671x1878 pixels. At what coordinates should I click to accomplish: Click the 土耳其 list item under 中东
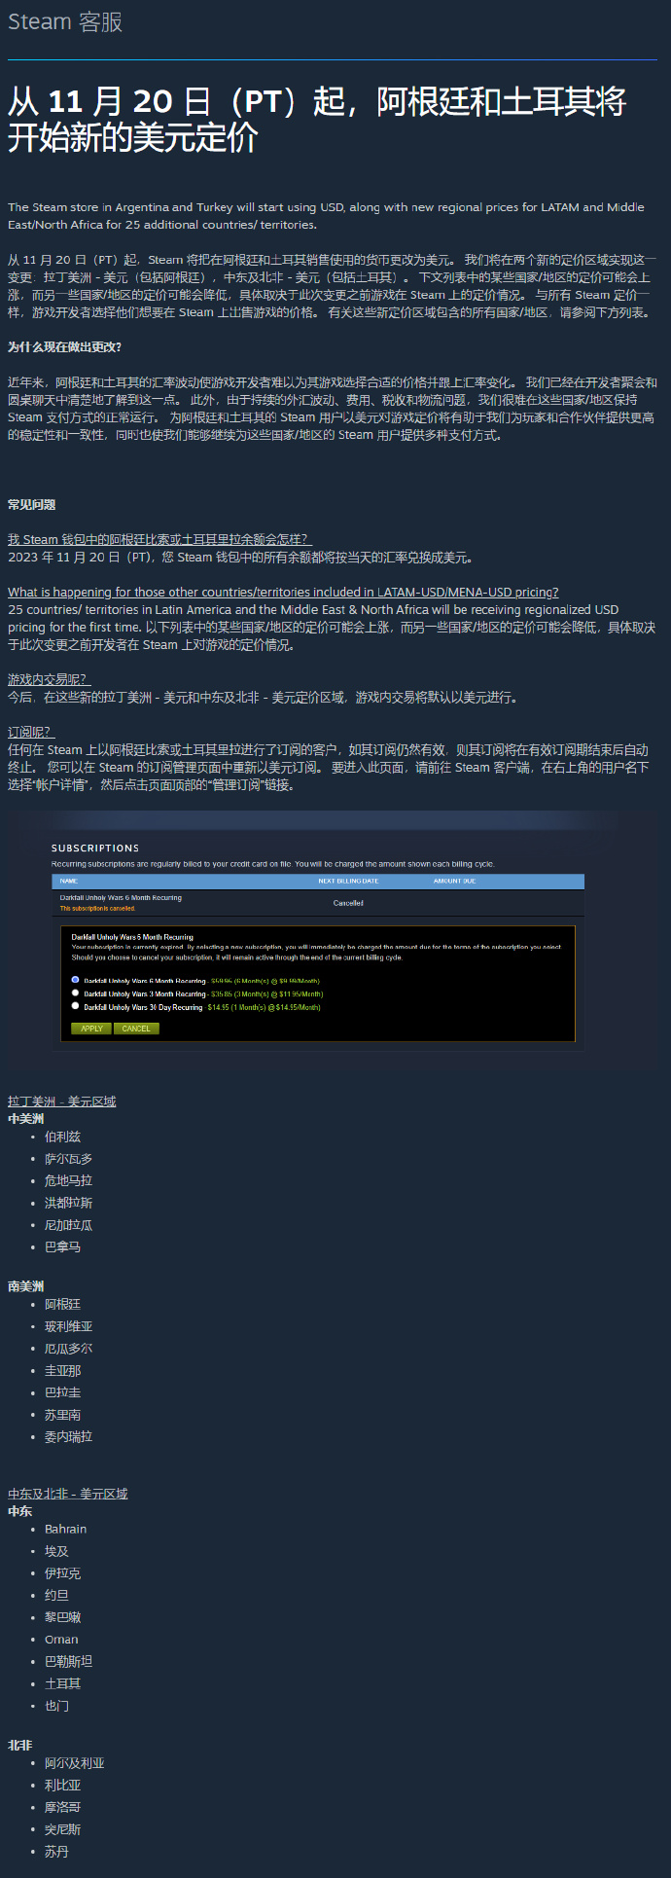(63, 1683)
